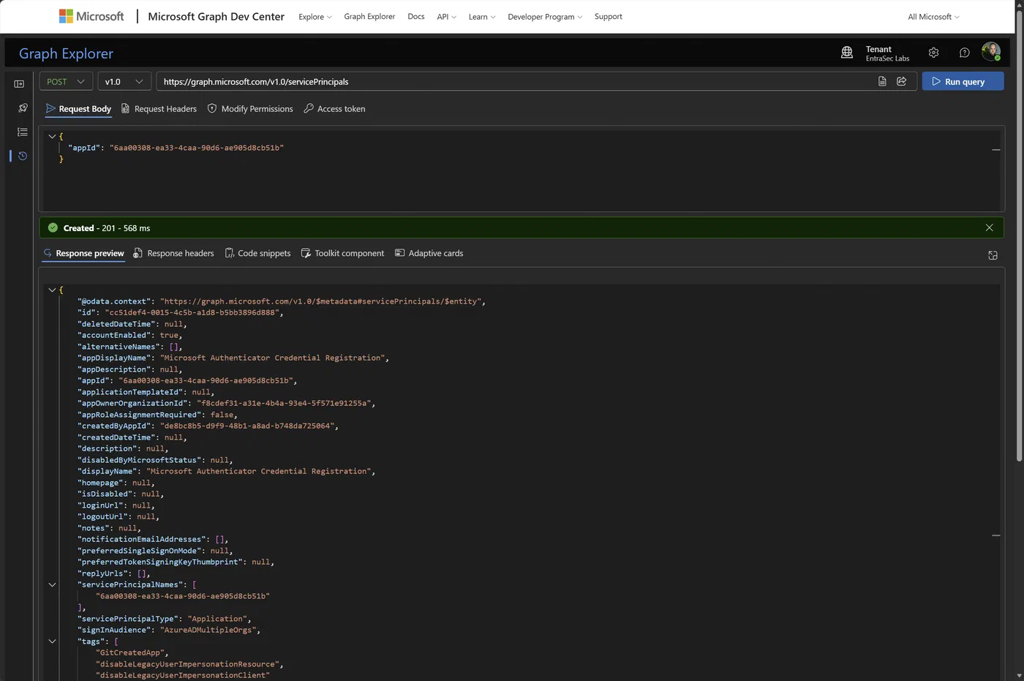This screenshot has height=681, width=1024.
Task: Expand the Explore menu
Action: [x=315, y=17]
